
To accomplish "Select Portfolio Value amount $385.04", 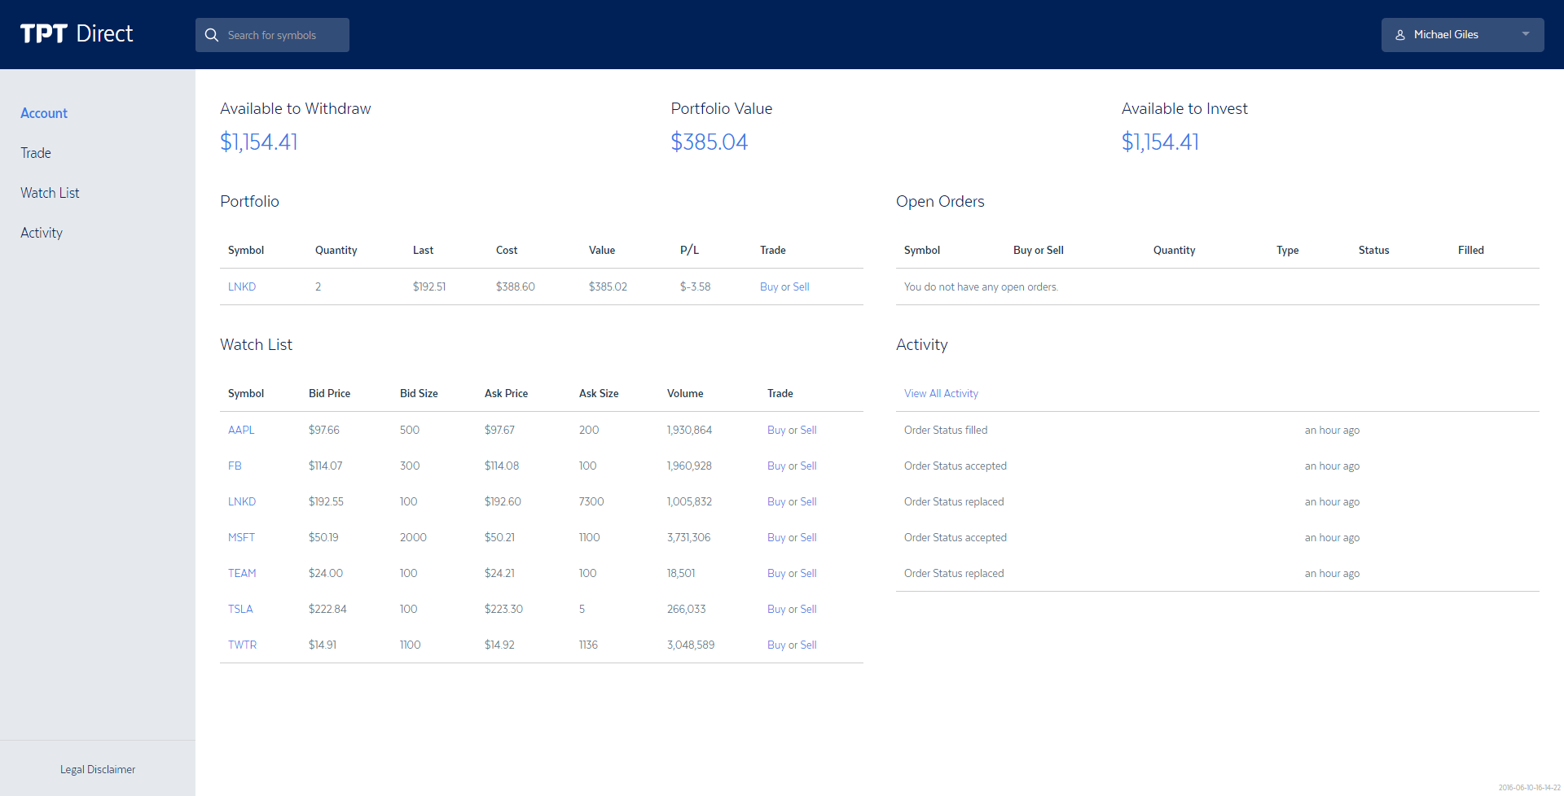I will pos(710,142).
